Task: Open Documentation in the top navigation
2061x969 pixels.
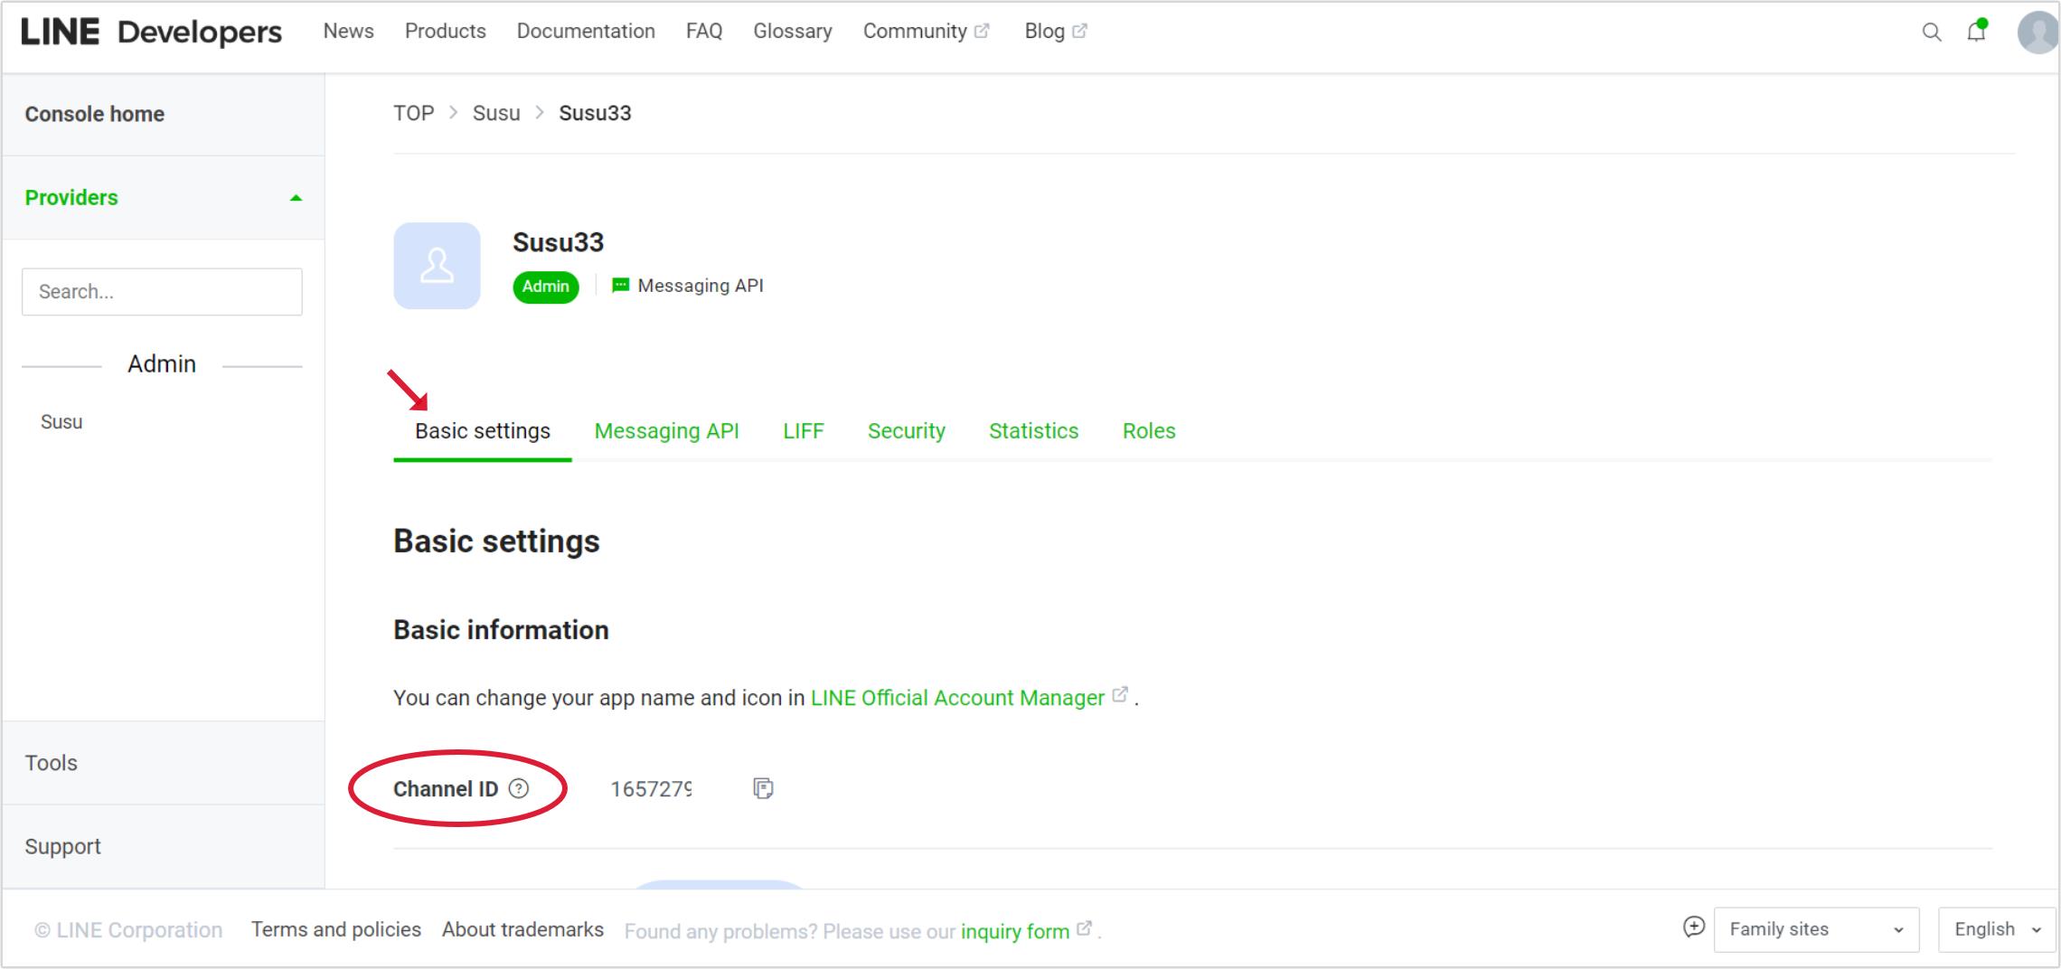Action: 586,32
